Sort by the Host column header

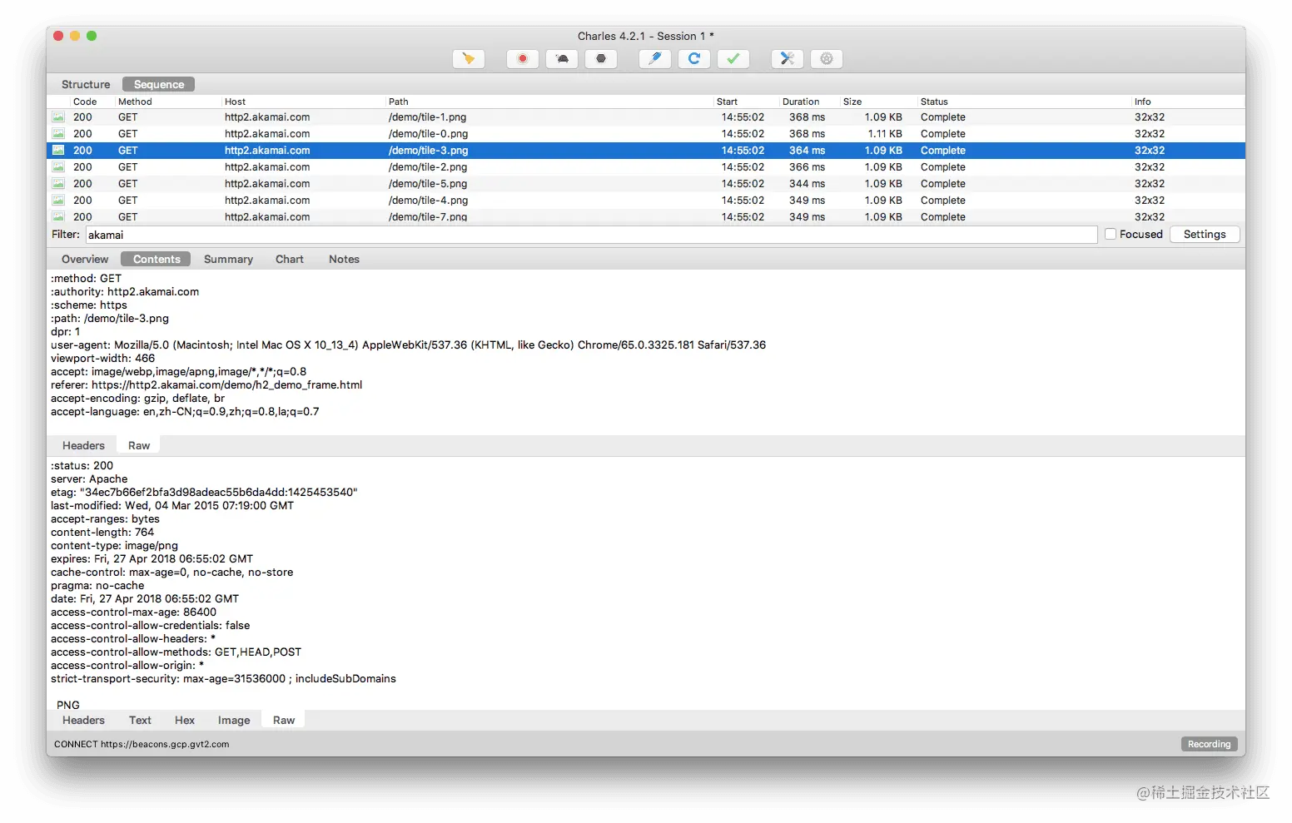tap(235, 102)
